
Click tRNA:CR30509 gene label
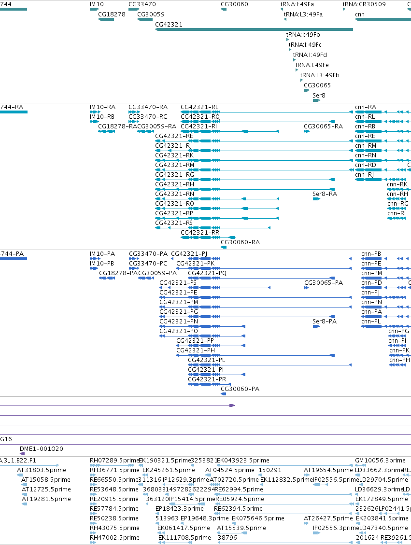pyautogui.click(x=364, y=4)
